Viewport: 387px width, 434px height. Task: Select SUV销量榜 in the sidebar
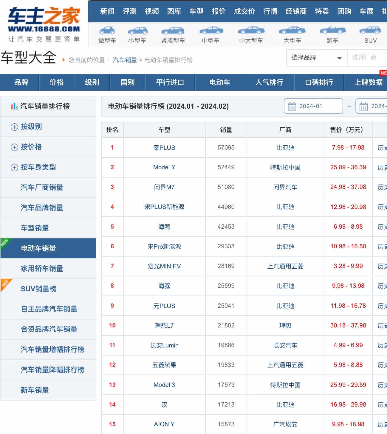tap(38, 289)
